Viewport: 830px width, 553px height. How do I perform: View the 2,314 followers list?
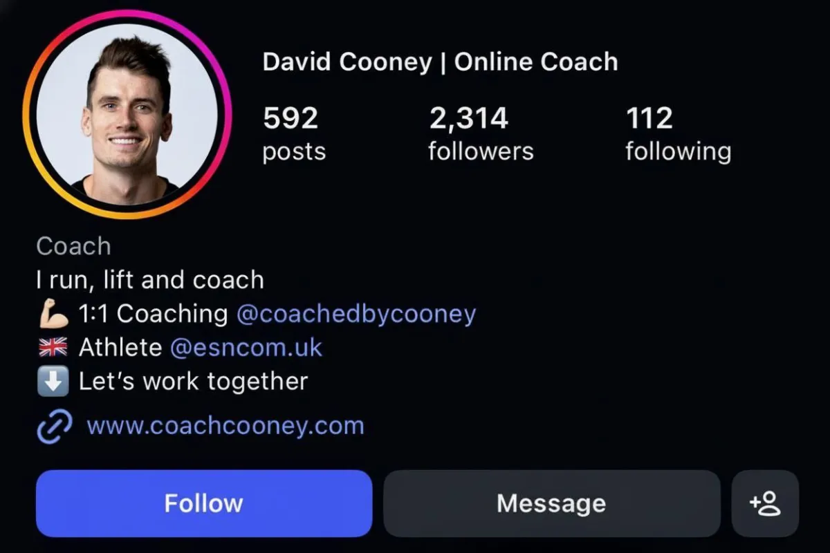(481, 134)
